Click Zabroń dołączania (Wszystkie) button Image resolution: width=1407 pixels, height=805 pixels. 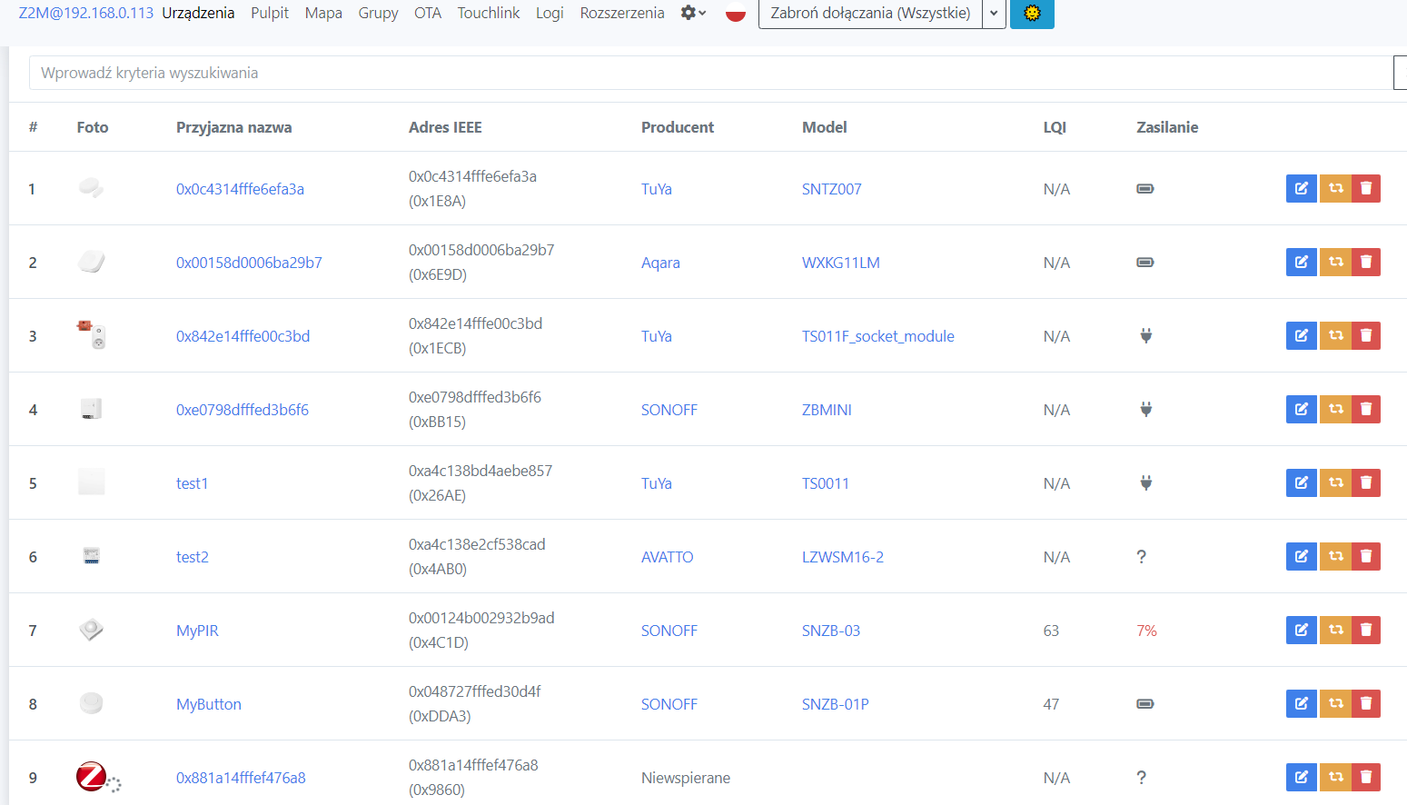click(870, 13)
